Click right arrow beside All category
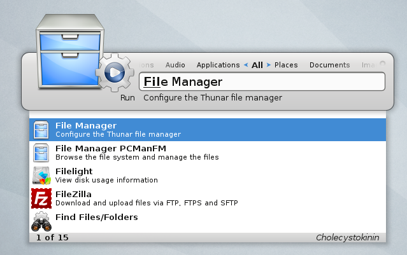Screen dimensions: 407x255 coord(269,65)
